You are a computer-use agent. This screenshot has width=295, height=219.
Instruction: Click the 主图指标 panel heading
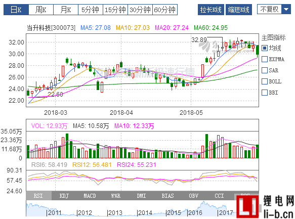(x=274, y=37)
